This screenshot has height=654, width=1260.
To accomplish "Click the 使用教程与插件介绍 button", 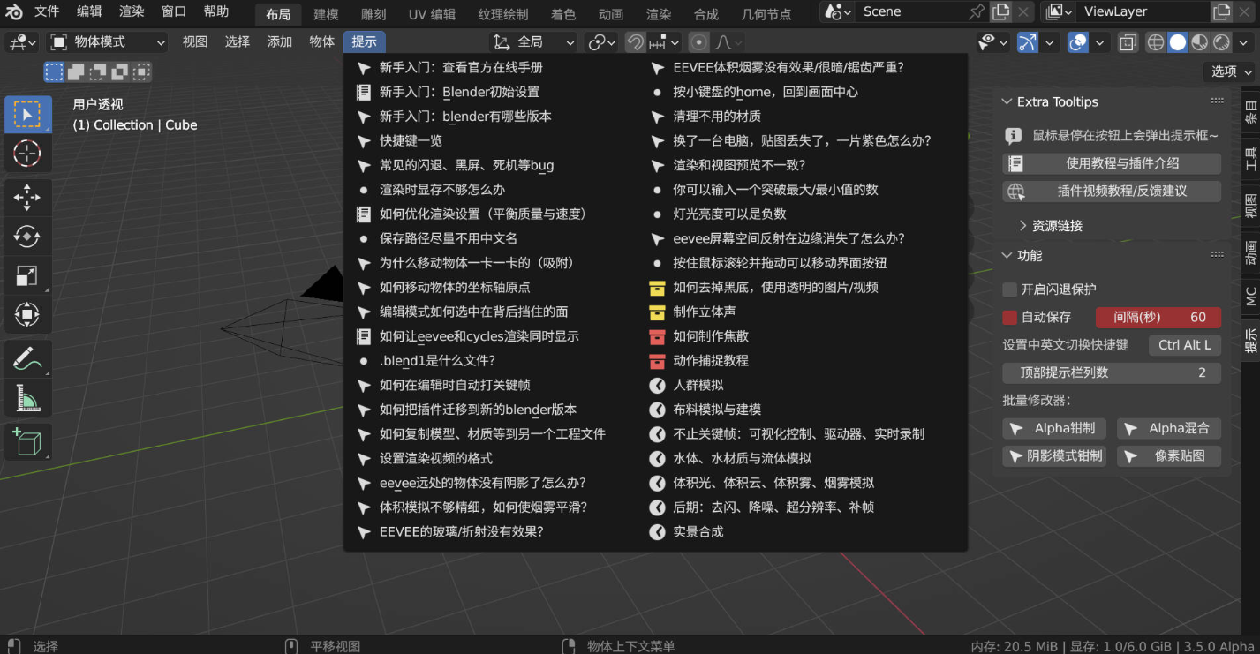I will click(1112, 163).
